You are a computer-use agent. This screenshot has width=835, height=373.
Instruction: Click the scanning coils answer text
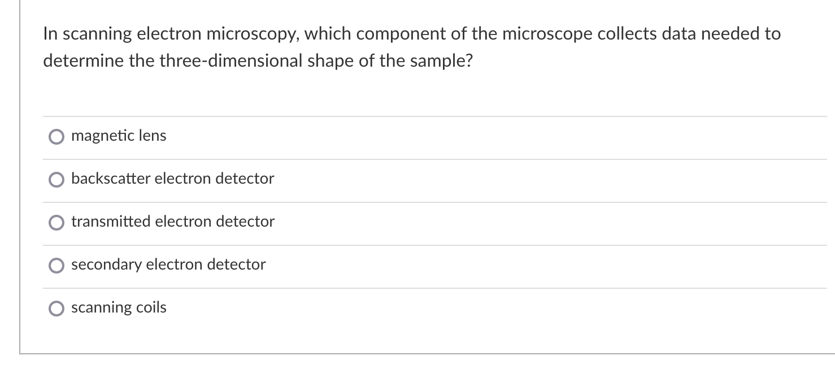click(x=119, y=307)
